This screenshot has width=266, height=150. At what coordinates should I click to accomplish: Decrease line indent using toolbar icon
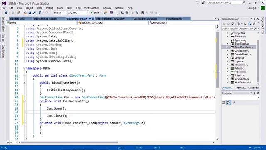pyautogui.click(x=133, y=13)
